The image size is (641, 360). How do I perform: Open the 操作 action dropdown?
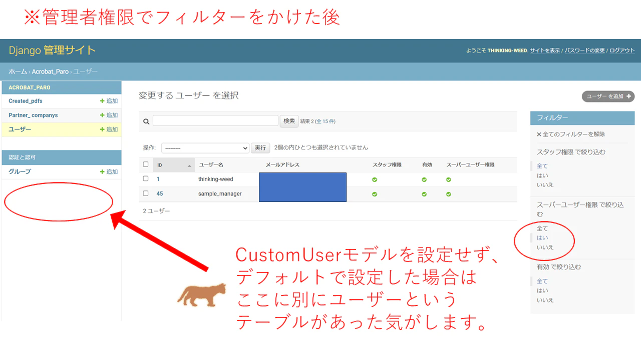(x=205, y=148)
